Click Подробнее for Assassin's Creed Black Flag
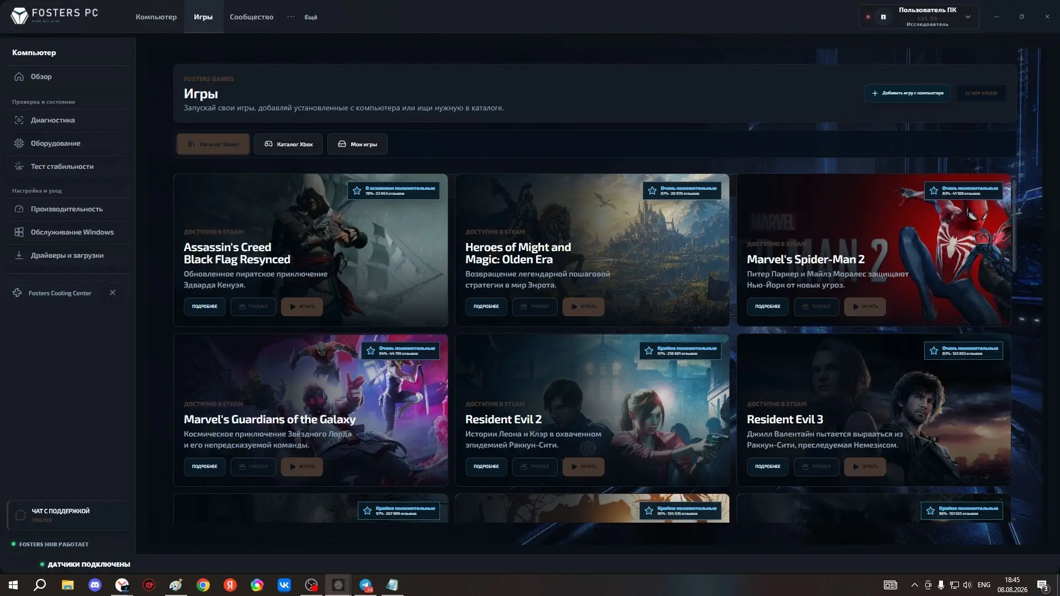 tap(205, 306)
